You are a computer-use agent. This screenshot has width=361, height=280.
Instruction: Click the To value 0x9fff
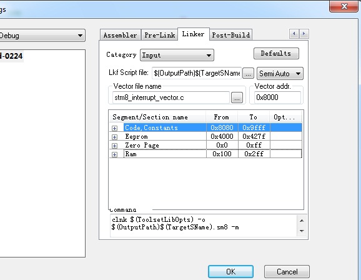[x=254, y=127]
